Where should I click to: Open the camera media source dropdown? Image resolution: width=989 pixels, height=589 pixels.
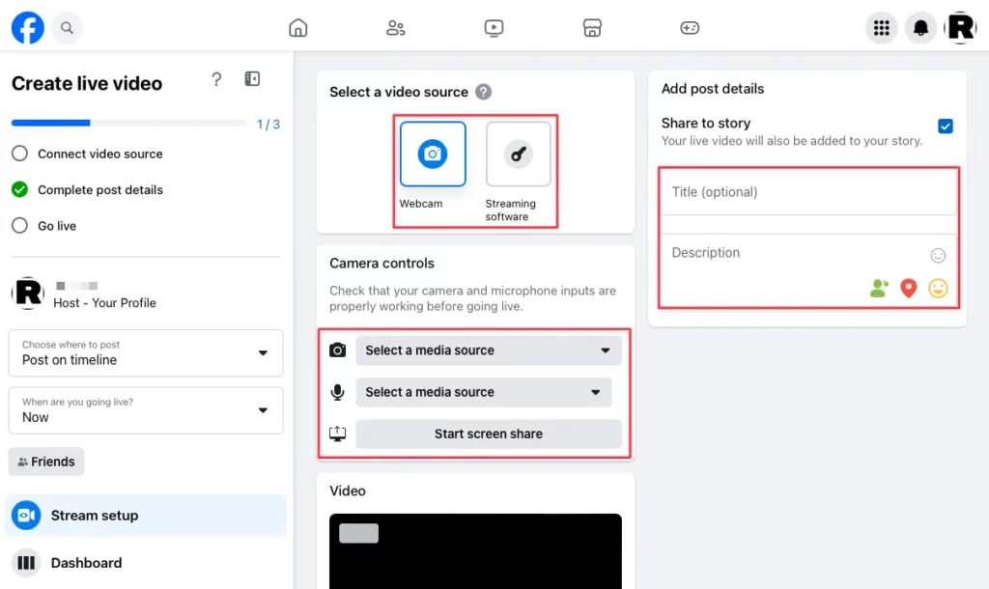[x=488, y=350]
